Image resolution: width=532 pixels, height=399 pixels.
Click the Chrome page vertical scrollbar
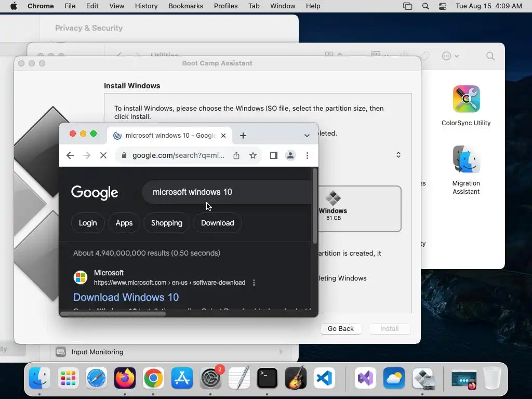coord(314,206)
